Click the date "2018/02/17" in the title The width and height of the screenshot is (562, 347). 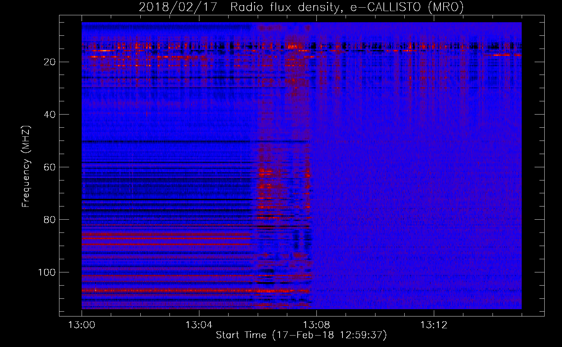click(179, 7)
